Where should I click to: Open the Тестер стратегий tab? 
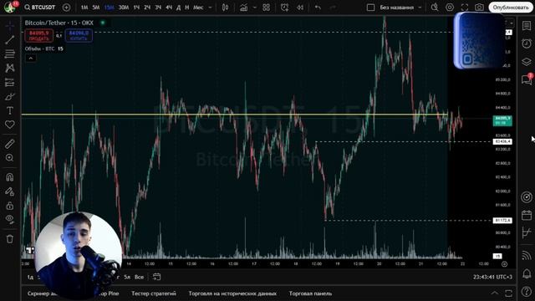pos(154,293)
